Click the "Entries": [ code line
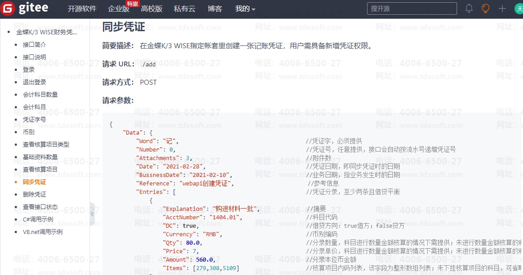Viewport: 523px width, 275px height. pyautogui.click(x=156, y=192)
